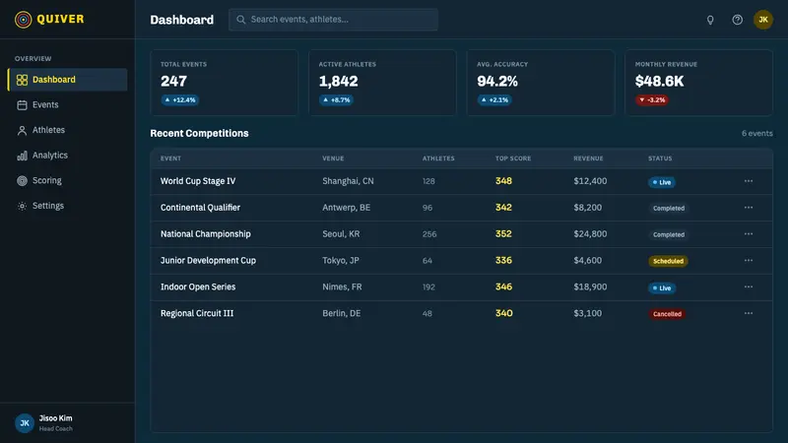The image size is (788, 443).
Task: Click the Total Events value 247
Action: click(x=174, y=81)
